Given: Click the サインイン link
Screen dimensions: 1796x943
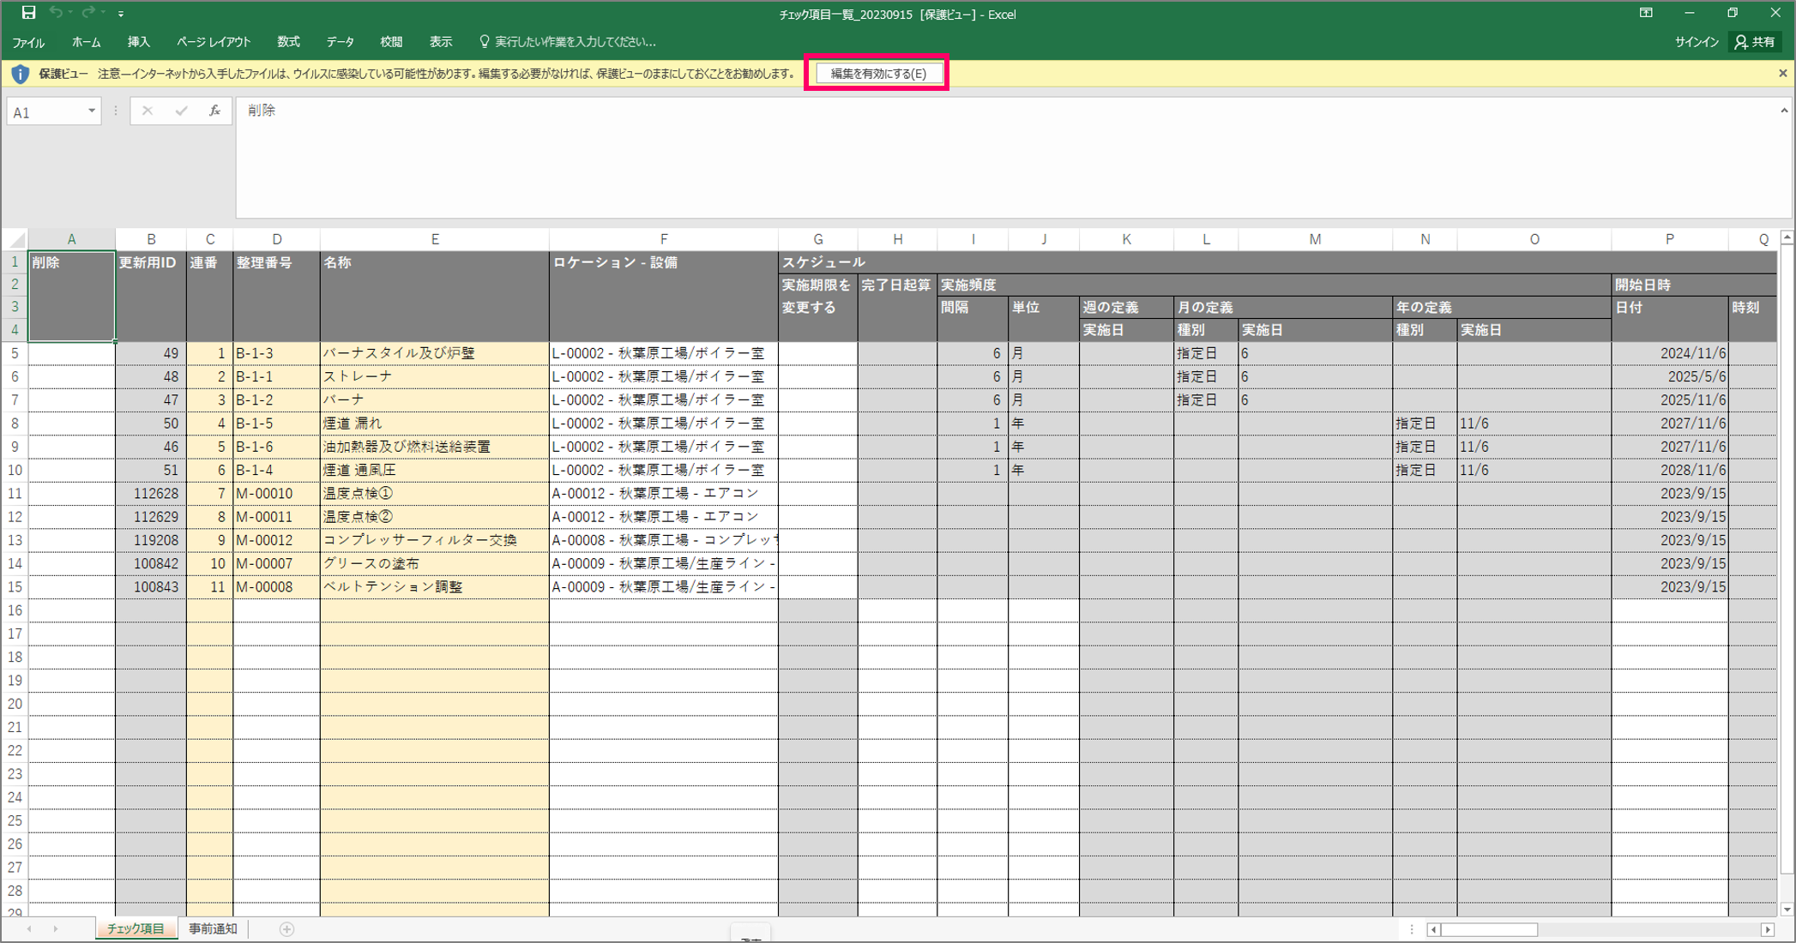Looking at the screenshot, I should click(x=1696, y=42).
